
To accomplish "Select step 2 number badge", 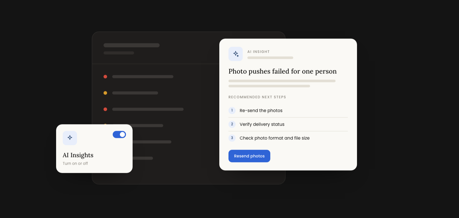I will click(x=232, y=124).
